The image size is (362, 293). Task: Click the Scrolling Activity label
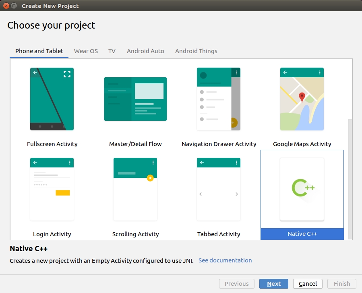tap(136, 234)
